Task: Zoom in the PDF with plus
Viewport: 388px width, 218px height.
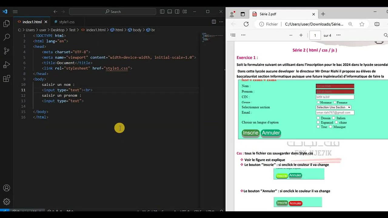Action: point(301,35)
